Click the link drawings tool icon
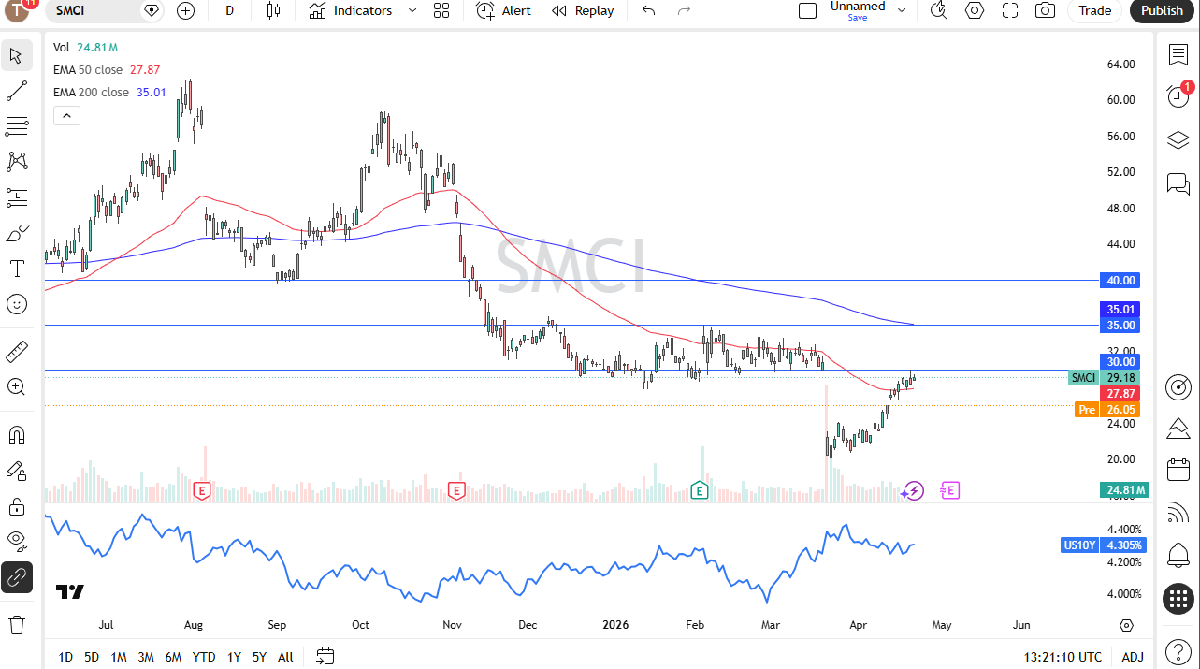 click(17, 577)
